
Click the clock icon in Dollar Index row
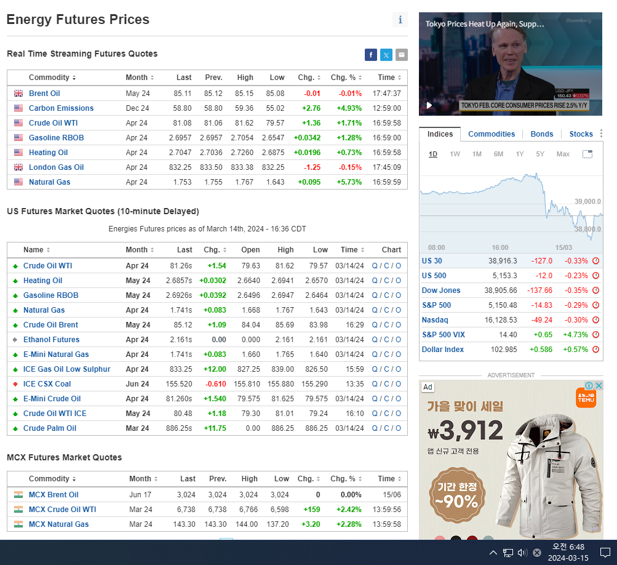click(x=595, y=349)
